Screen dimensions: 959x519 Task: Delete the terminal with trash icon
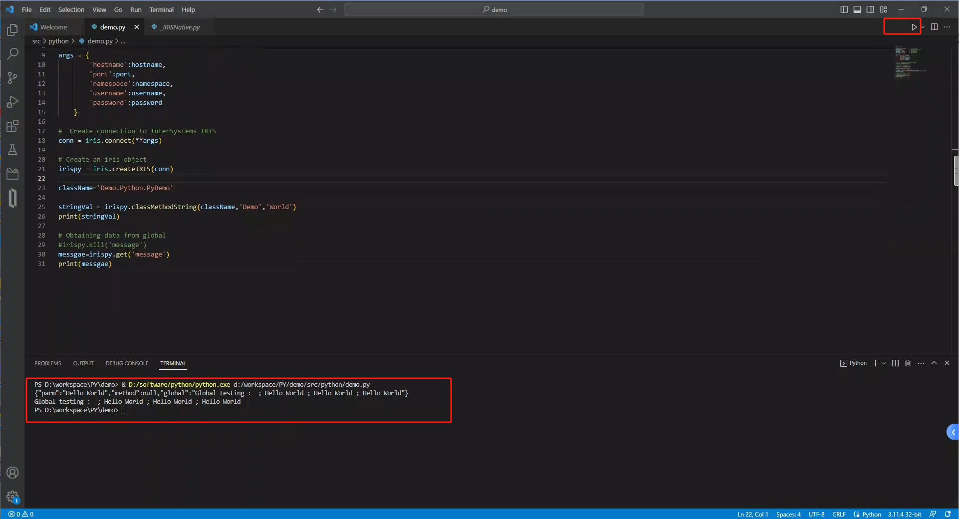coord(908,363)
